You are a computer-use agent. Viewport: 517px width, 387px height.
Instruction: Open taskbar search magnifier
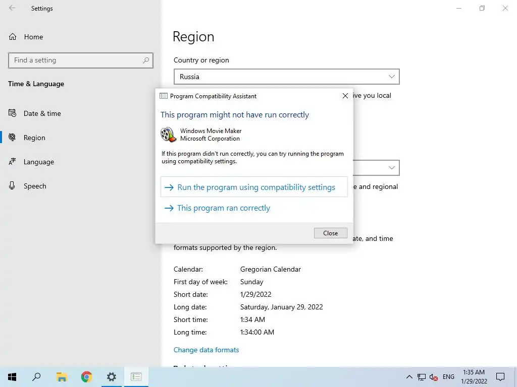point(36,377)
